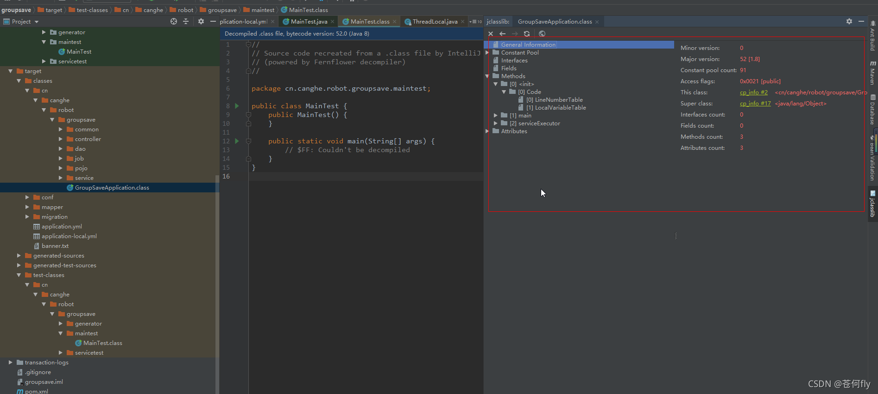This screenshot has height=394, width=878.
Task: Close the jclasslib view with X icon
Action: 491,34
